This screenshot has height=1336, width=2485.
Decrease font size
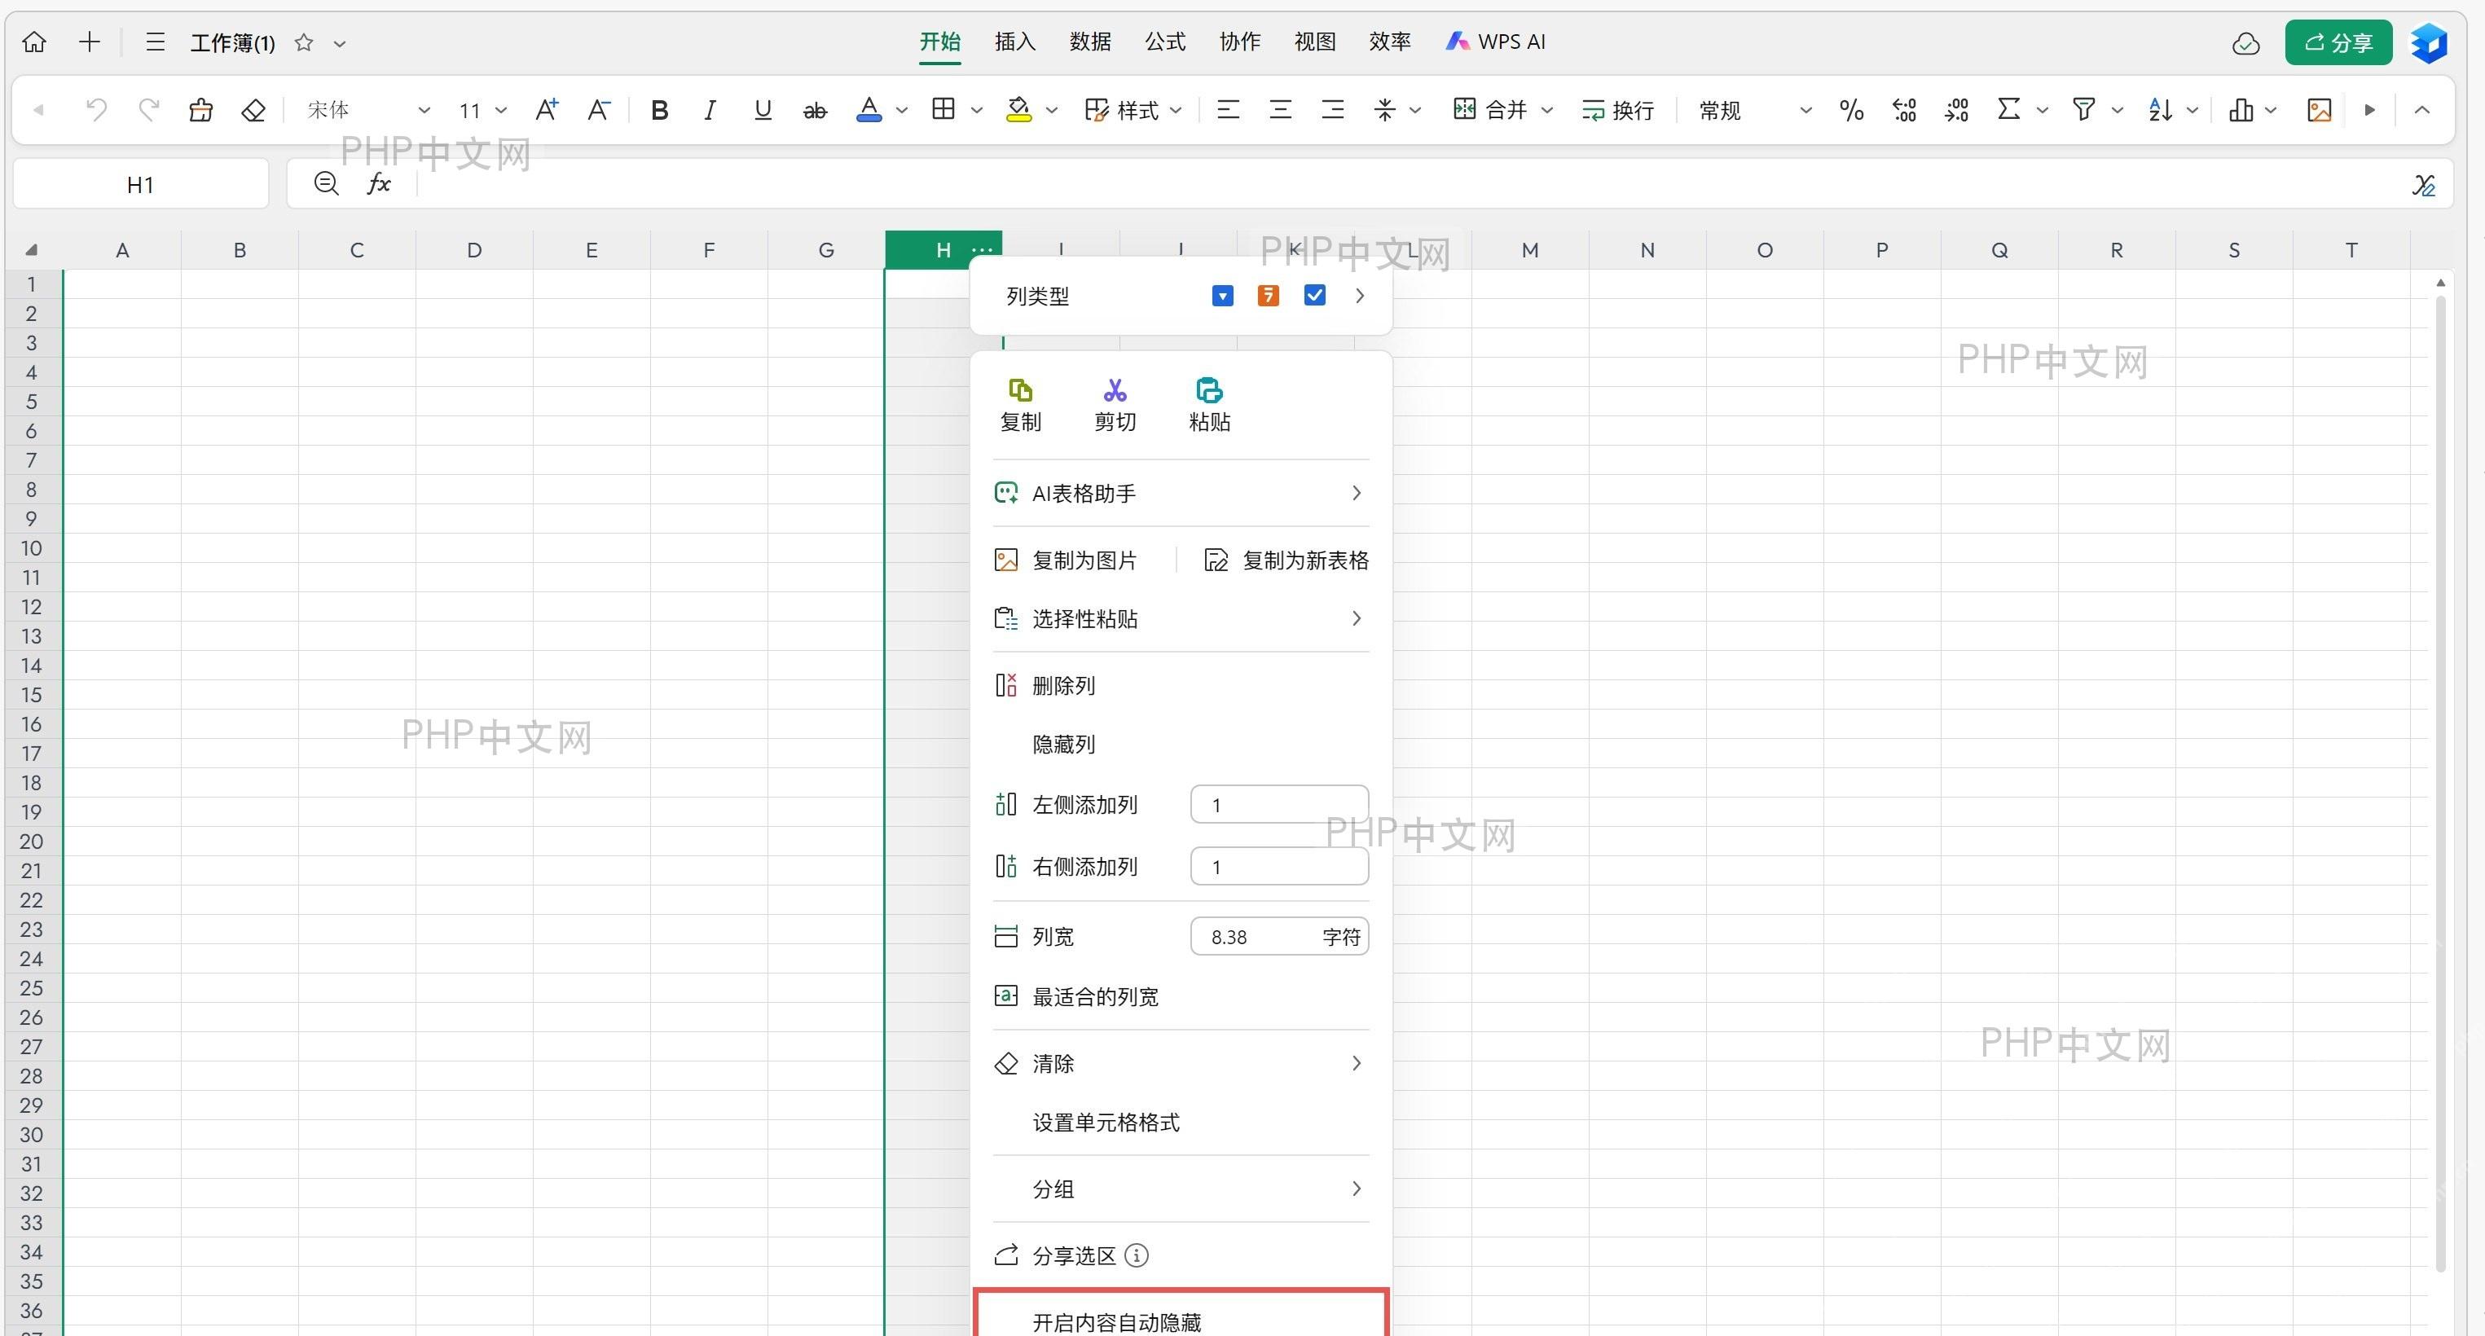coord(599,110)
